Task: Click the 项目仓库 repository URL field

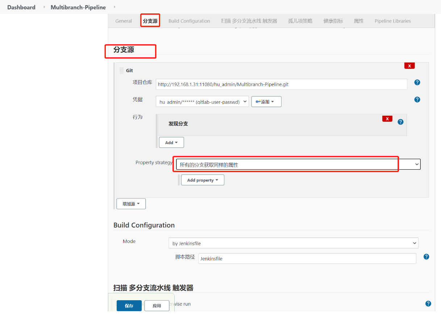Action: click(x=282, y=84)
